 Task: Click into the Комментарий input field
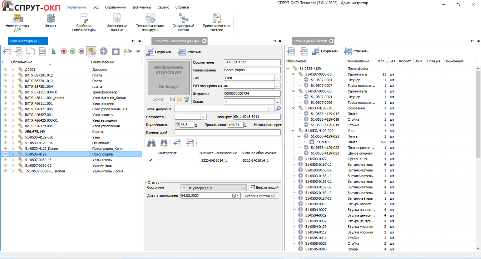tap(227, 133)
